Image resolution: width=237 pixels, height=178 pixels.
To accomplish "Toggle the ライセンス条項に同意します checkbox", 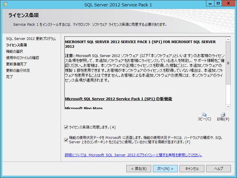I will [66, 127].
